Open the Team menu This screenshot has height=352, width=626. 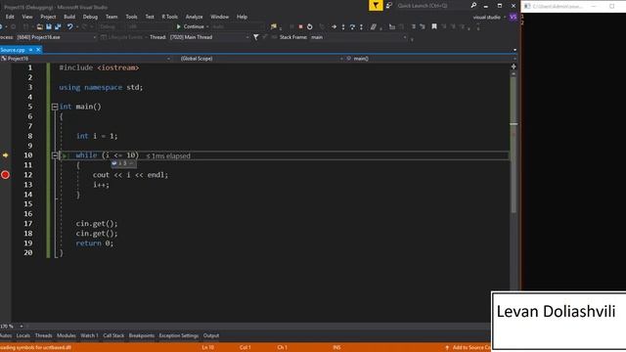coord(112,17)
